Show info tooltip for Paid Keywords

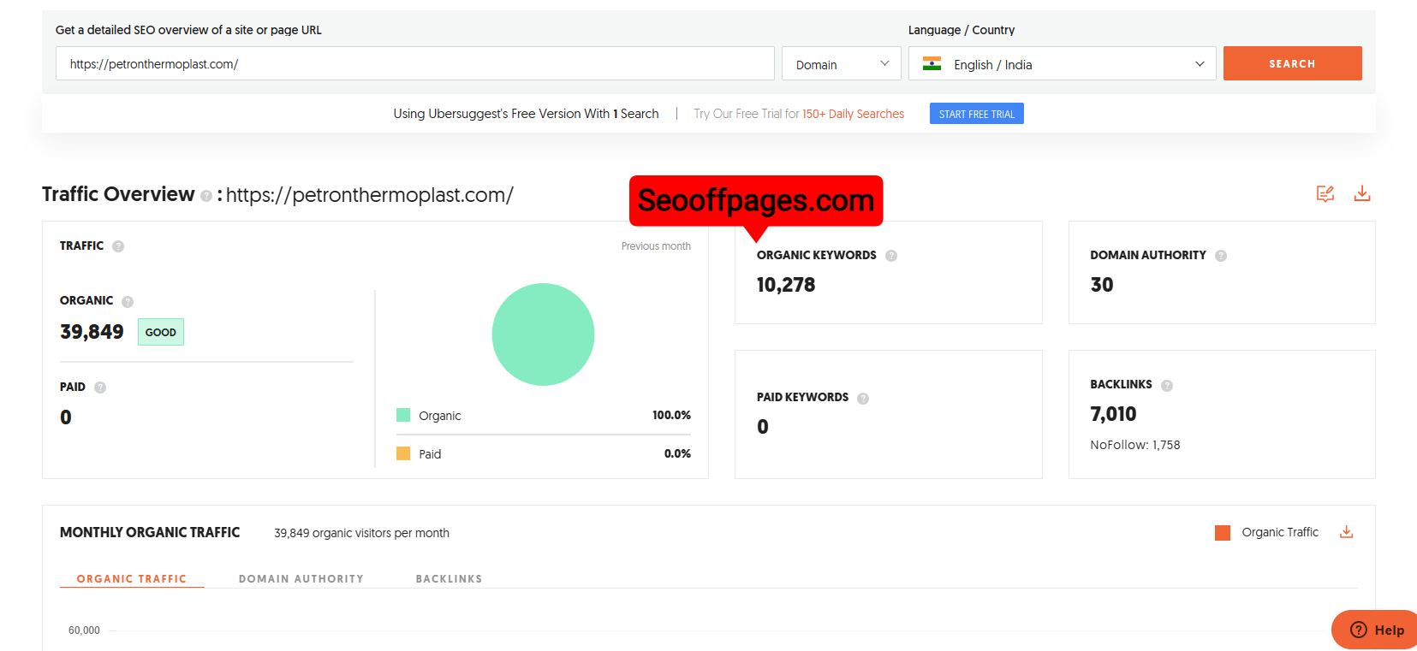click(863, 399)
